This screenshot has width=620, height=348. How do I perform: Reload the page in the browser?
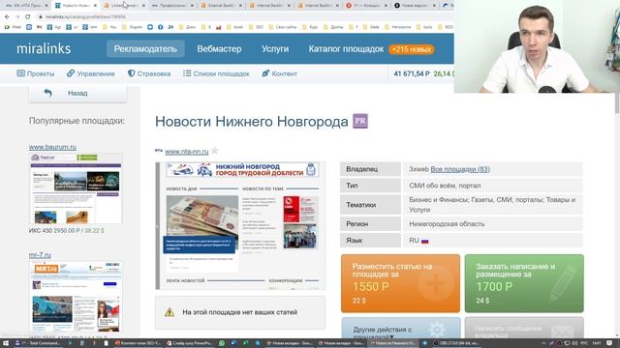(x=28, y=17)
